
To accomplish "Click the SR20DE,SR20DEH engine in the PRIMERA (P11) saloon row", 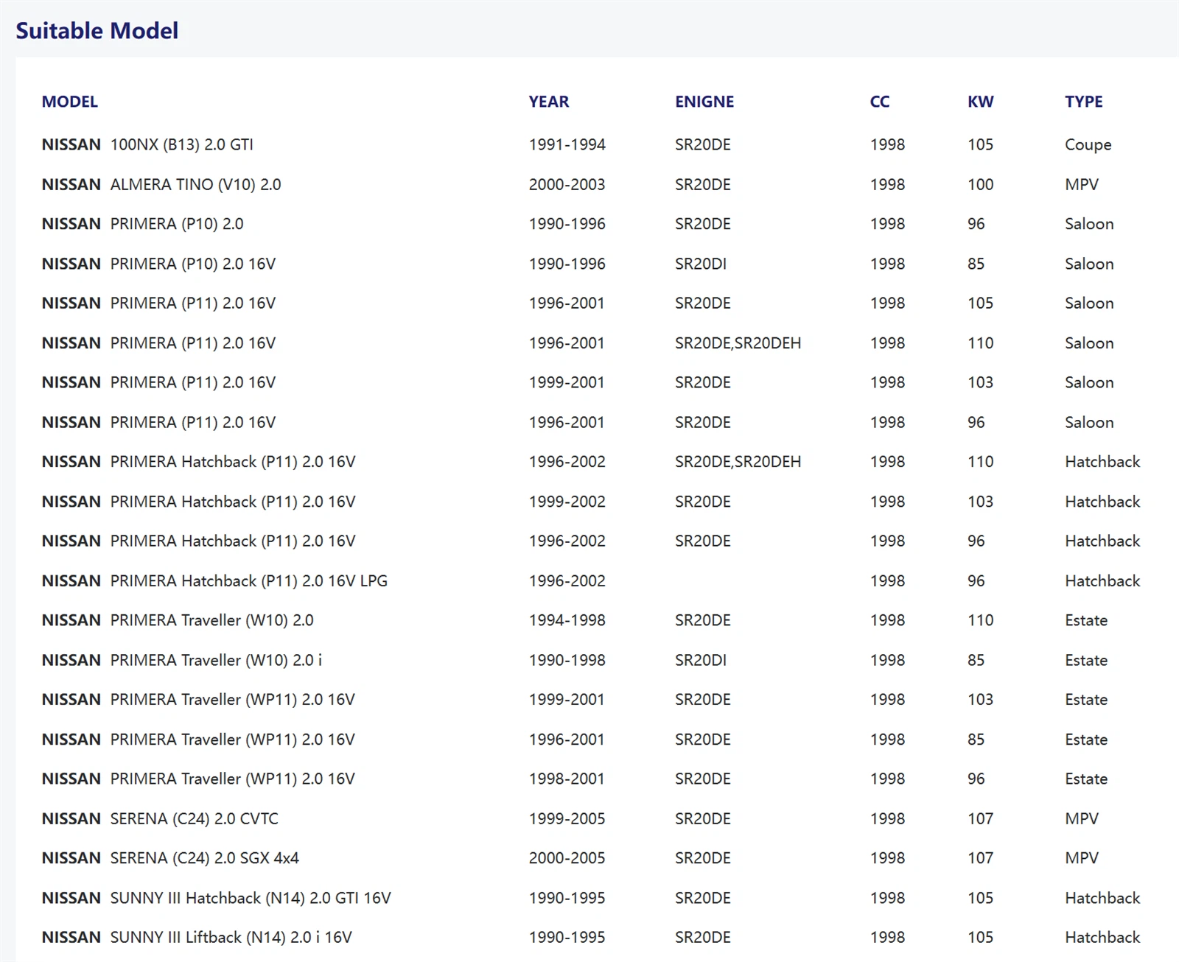I will click(738, 343).
